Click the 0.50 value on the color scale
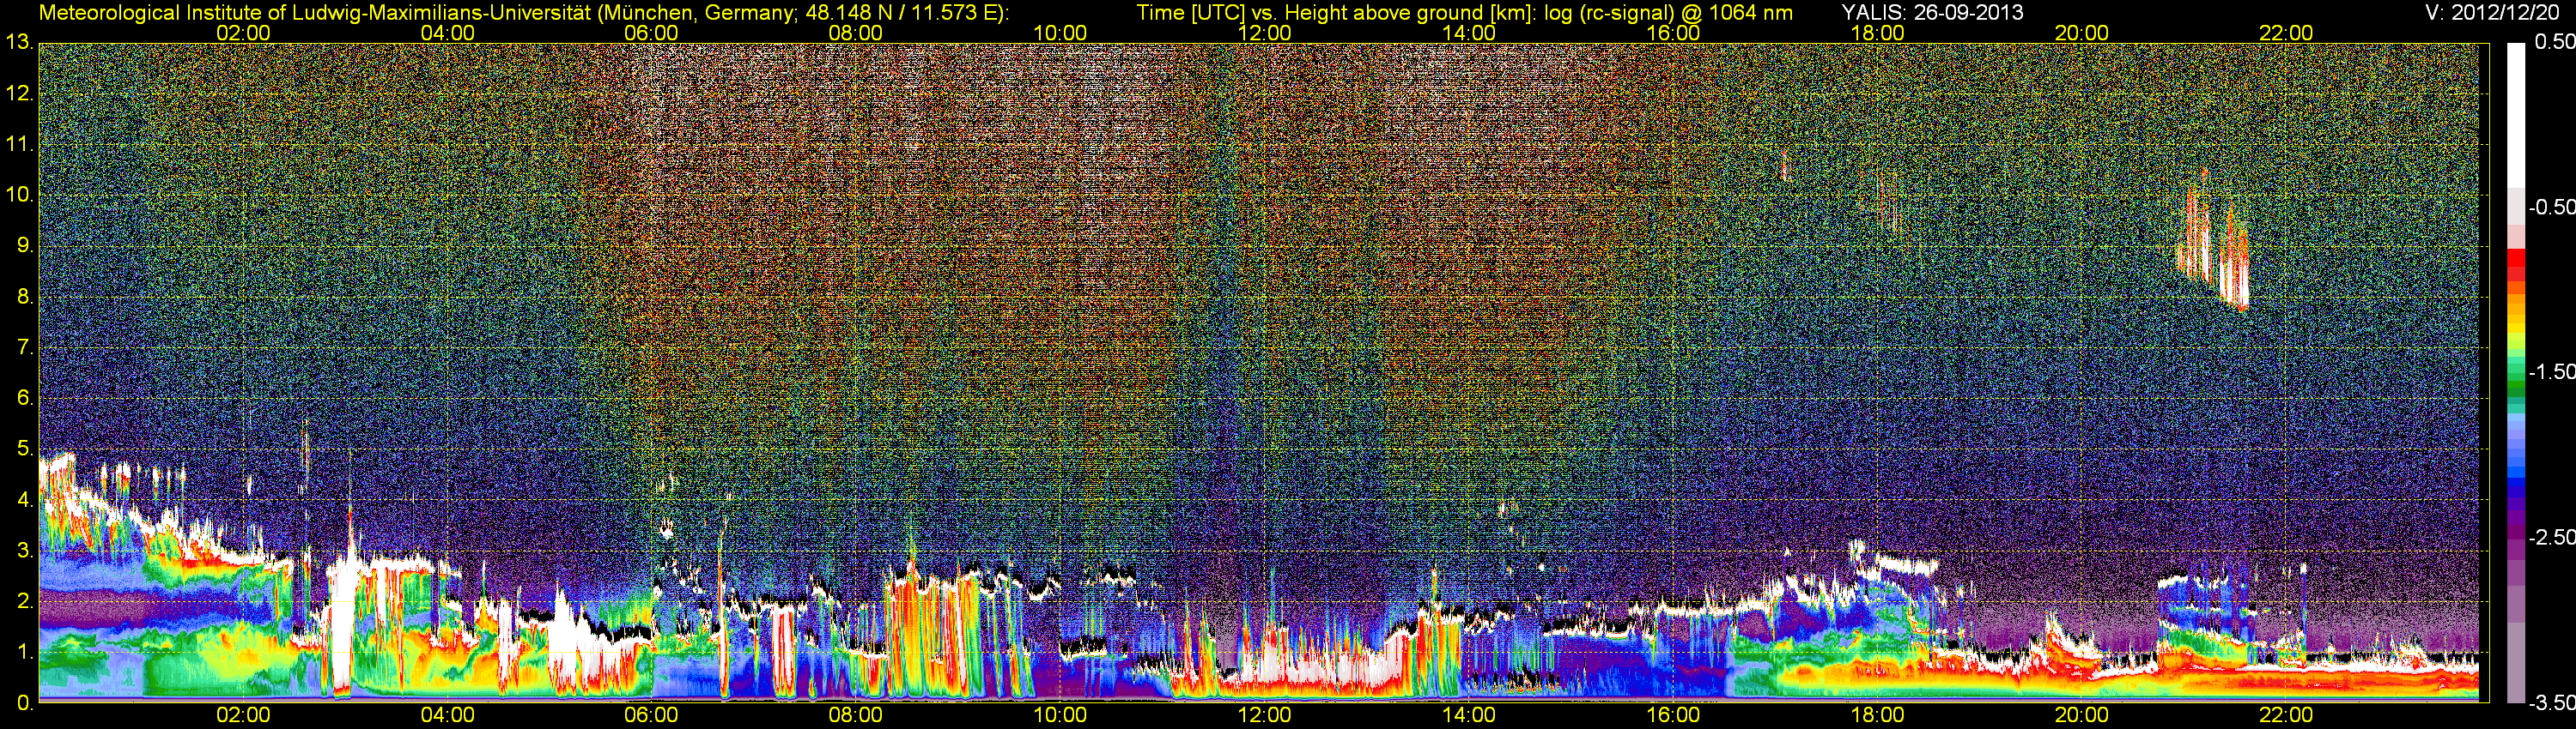 pos(2554,42)
